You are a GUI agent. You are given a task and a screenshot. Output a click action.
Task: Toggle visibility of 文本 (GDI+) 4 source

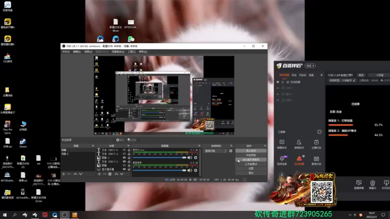pos(124,154)
